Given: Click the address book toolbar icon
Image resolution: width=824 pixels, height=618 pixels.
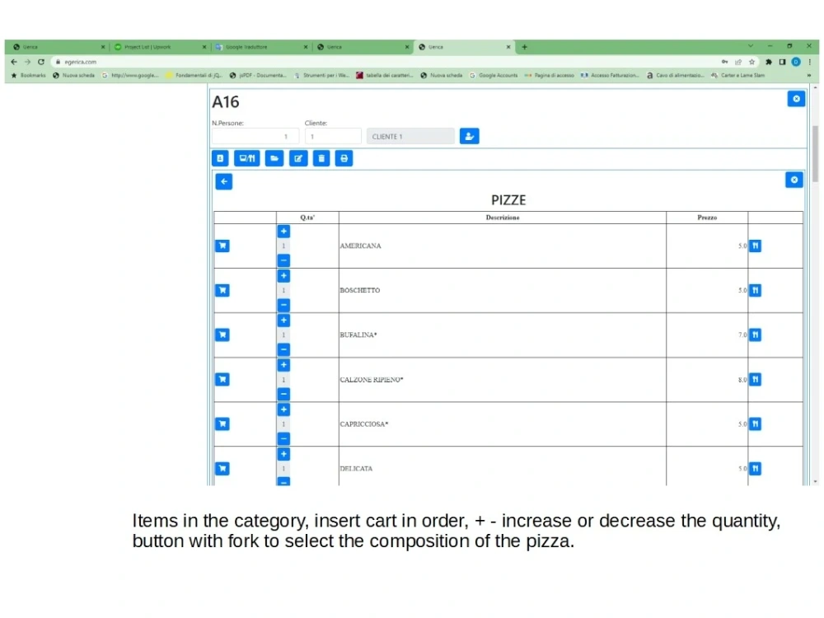Looking at the screenshot, I should tap(220, 158).
